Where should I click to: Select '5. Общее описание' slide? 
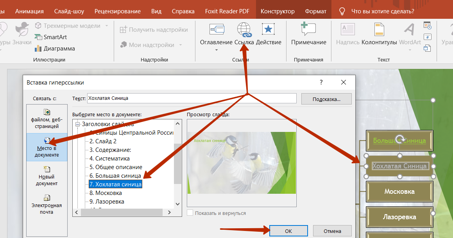click(x=116, y=167)
